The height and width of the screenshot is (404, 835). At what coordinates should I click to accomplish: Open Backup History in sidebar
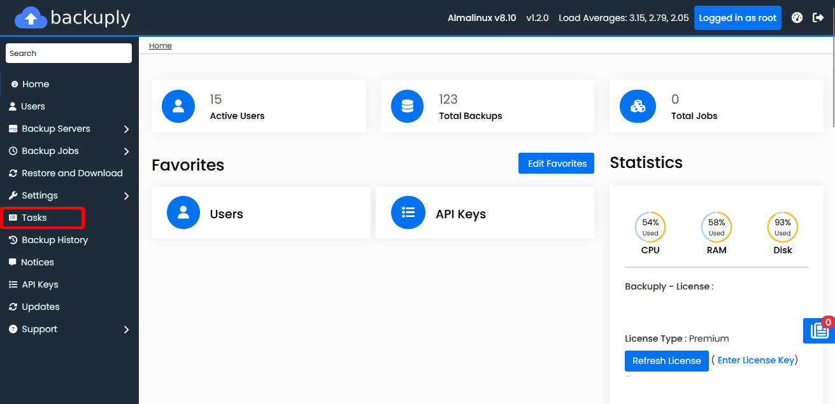pos(55,240)
